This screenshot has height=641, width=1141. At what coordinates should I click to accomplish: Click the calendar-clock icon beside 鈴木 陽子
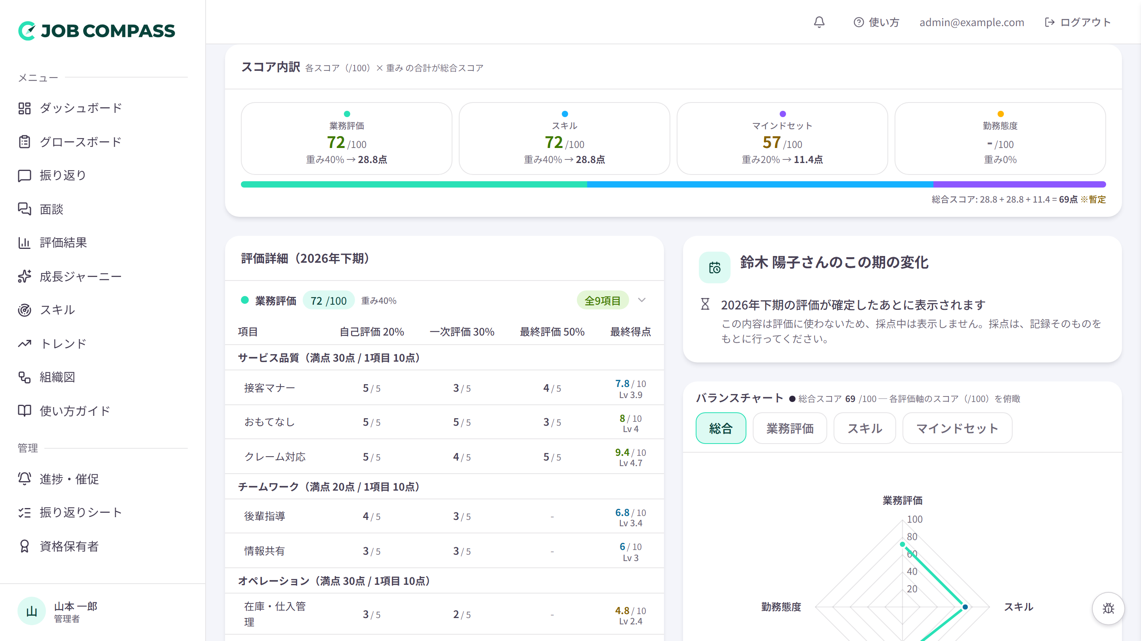pyautogui.click(x=714, y=267)
